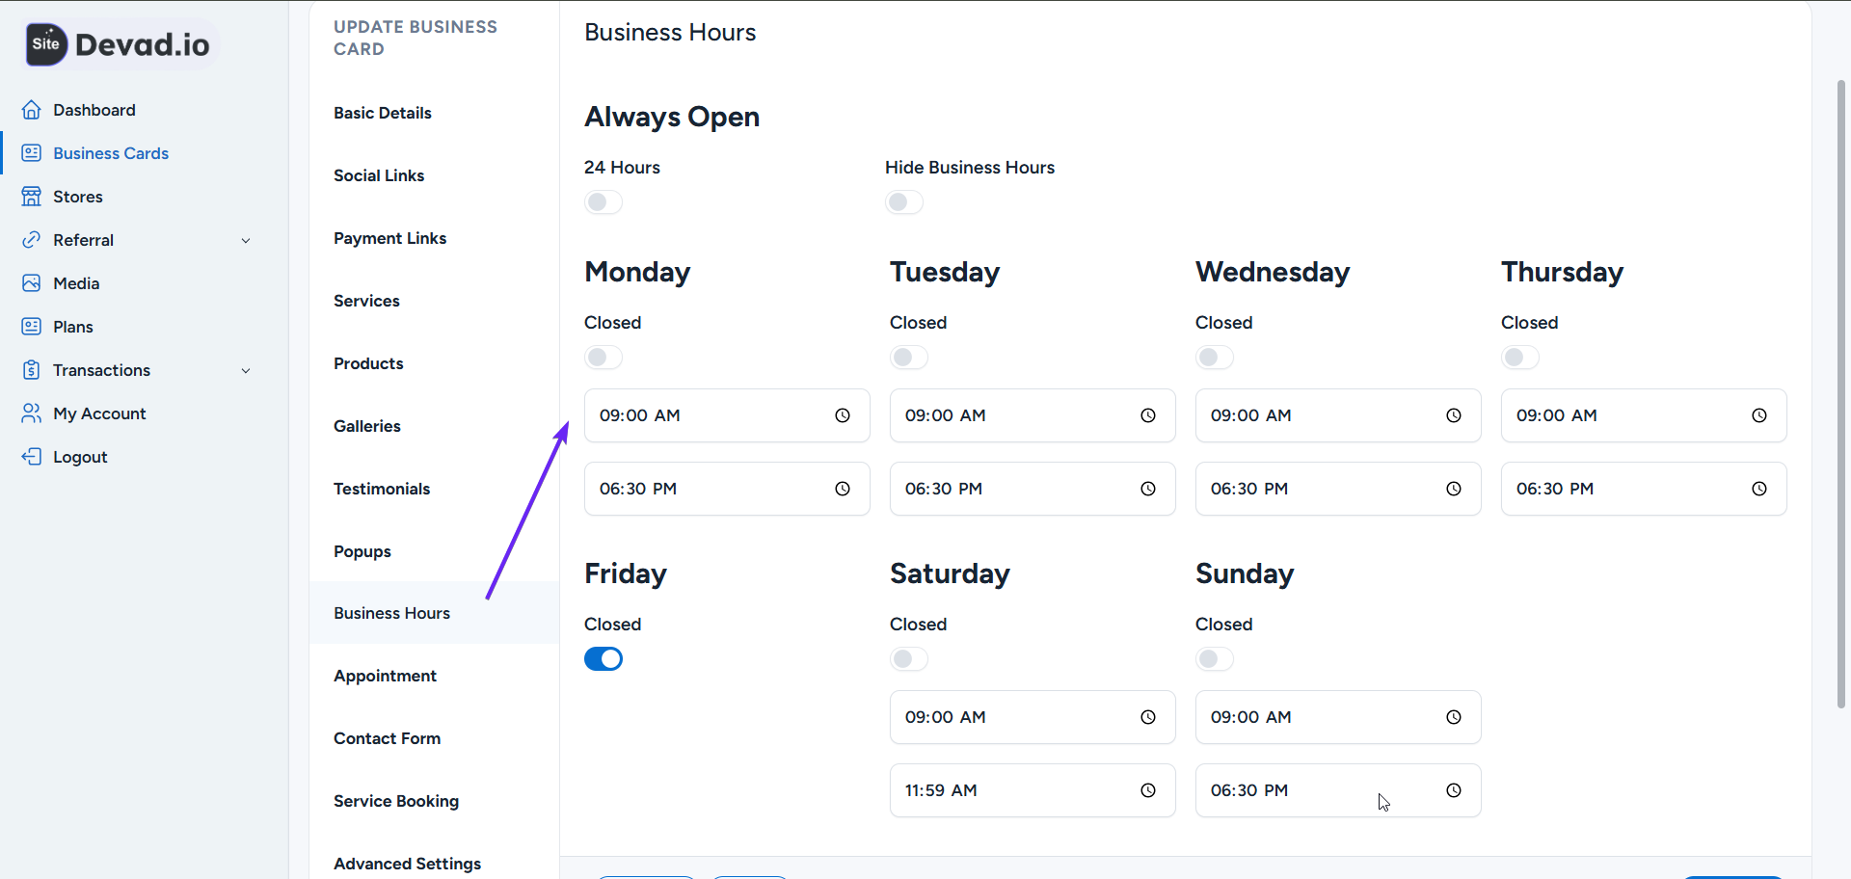Image resolution: width=1851 pixels, height=879 pixels.
Task: Click the clock icon on Sunday closing time
Action: (x=1454, y=789)
